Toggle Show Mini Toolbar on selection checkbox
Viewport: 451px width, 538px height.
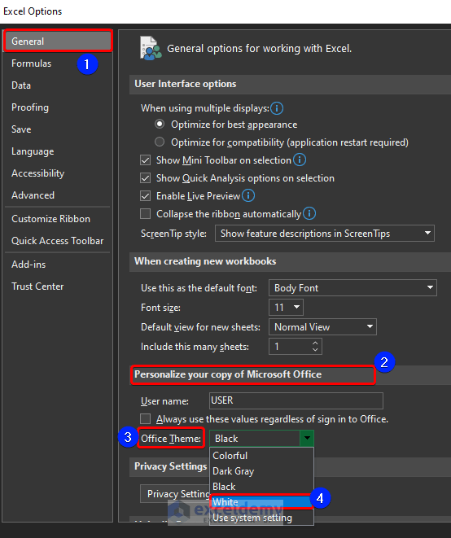pyautogui.click(x=145, y=160)
